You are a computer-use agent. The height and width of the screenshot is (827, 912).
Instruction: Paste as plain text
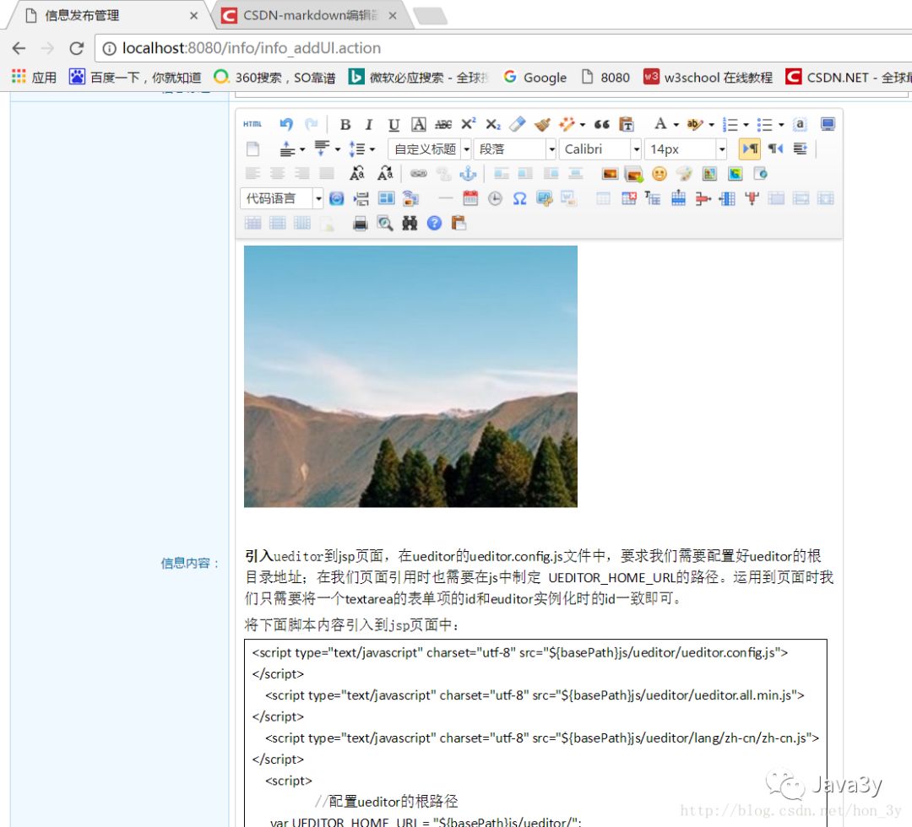pyautogui.click(x=627, y=124)
